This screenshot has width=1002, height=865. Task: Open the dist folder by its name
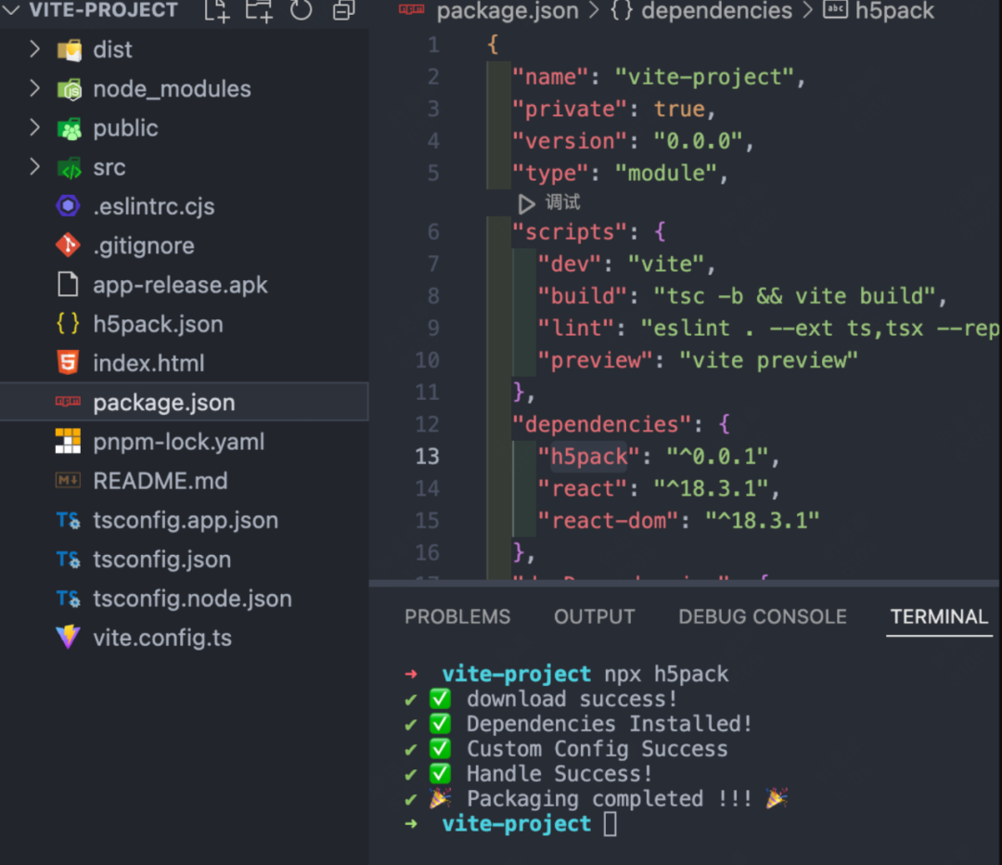pyautogui.click(x=112, y=50)
